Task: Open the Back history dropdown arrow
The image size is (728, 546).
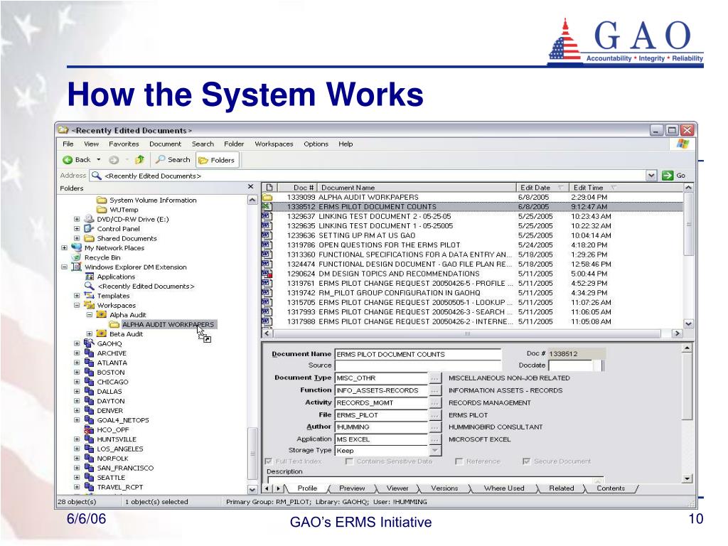Action: [98, 160]
